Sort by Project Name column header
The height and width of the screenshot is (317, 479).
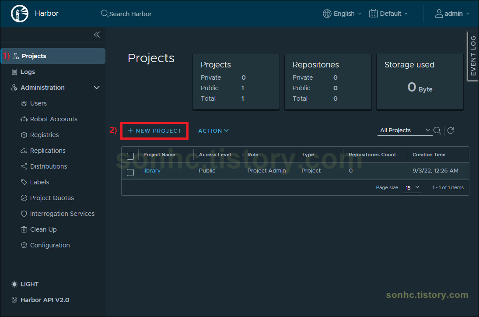tap(159, 155)
